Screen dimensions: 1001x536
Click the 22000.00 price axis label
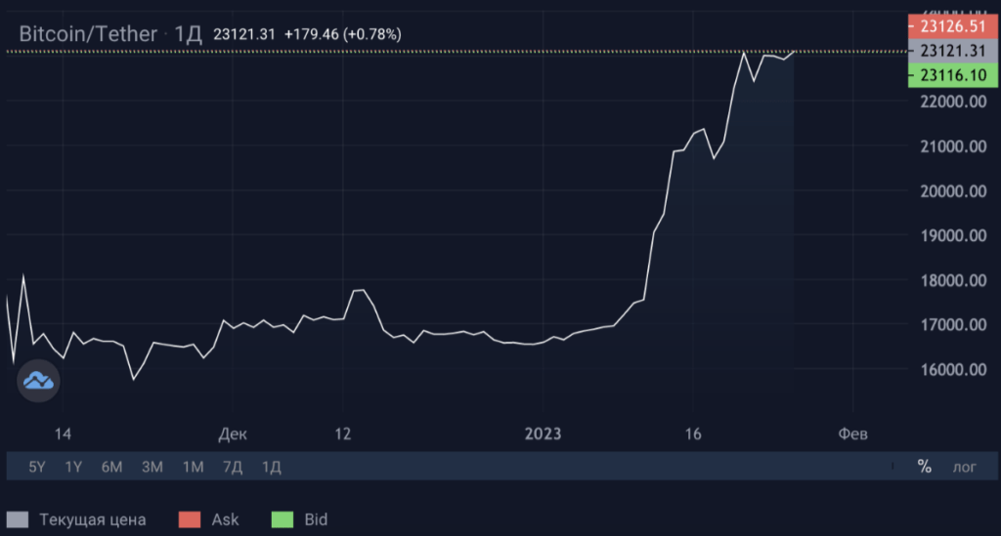(x=953, y=102)
